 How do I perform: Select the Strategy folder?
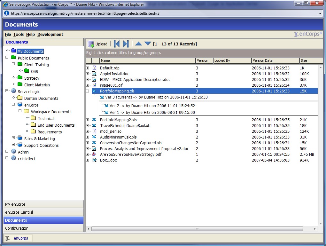[32, 78]
